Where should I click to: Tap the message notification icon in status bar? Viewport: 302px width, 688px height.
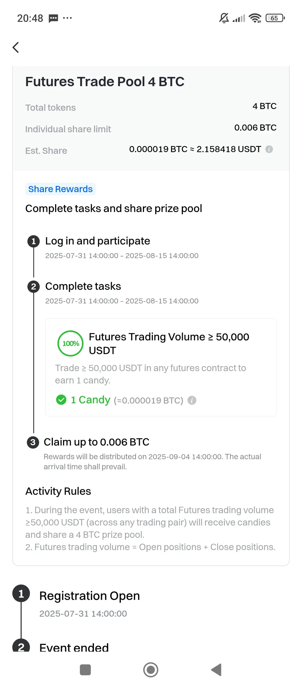point(53,18)
